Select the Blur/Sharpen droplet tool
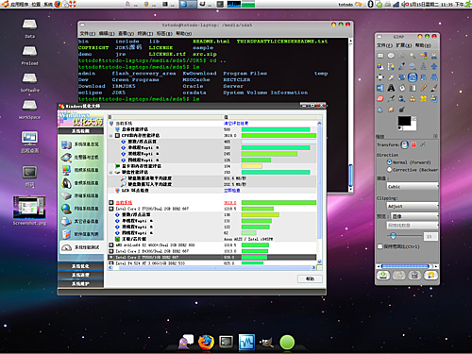 tap(380, 110)
